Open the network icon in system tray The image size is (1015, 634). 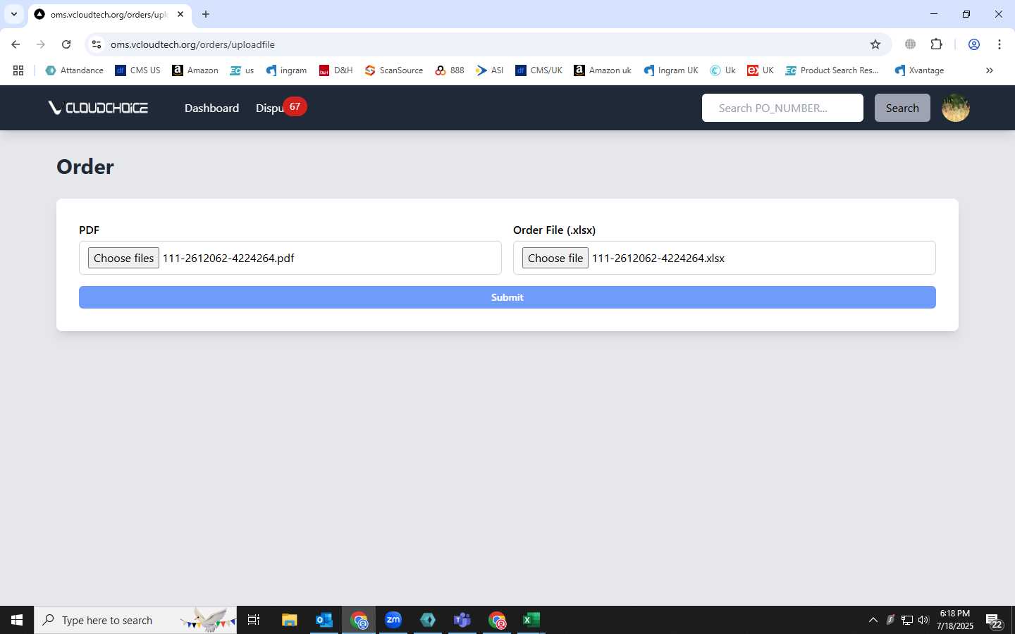coord(906,620)
